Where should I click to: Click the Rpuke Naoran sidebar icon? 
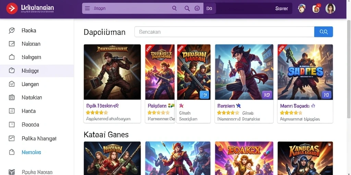12,172
